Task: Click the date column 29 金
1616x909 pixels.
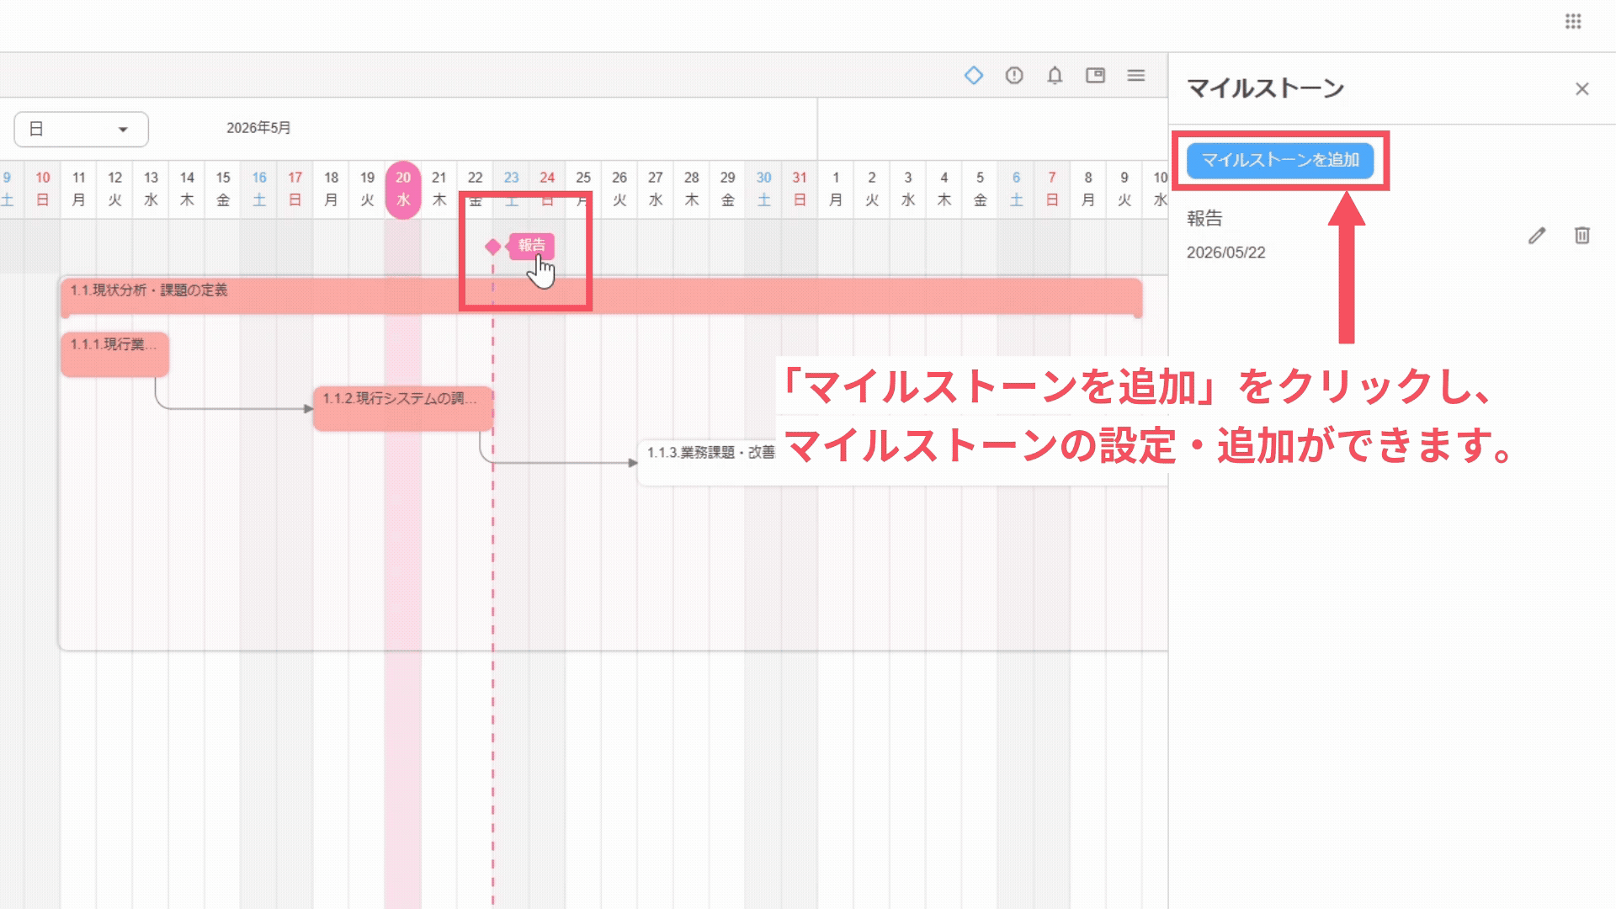Action: pos(728,189)
